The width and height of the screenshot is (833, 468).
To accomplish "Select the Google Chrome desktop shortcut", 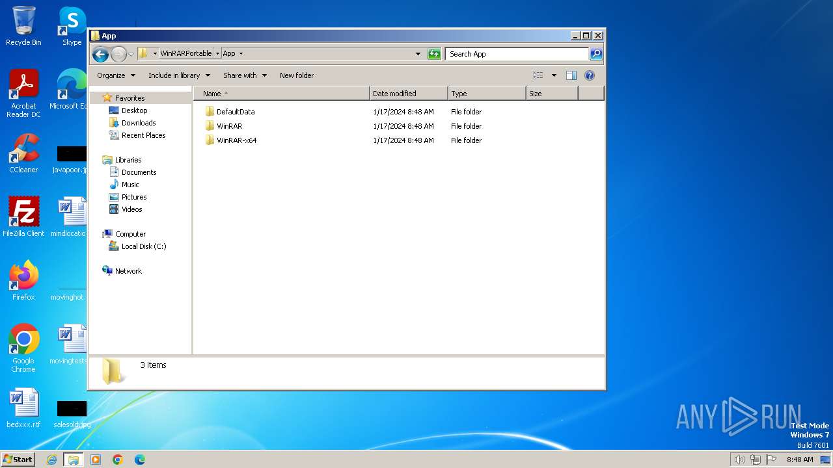I will (x=23, y=348).
